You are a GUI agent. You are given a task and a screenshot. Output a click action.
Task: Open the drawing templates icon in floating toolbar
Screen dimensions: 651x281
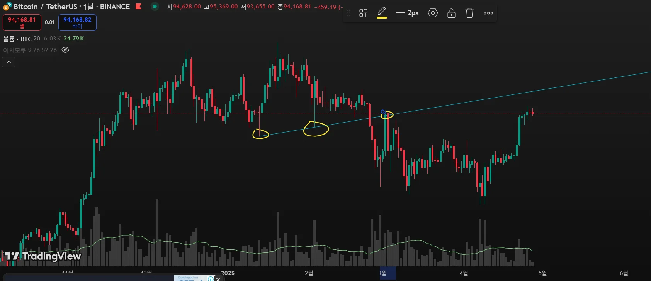[363, 13]
